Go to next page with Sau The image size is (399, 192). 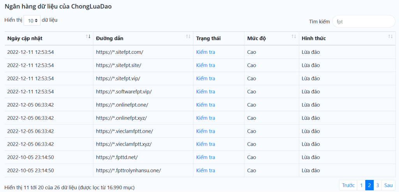click(388, 185)
